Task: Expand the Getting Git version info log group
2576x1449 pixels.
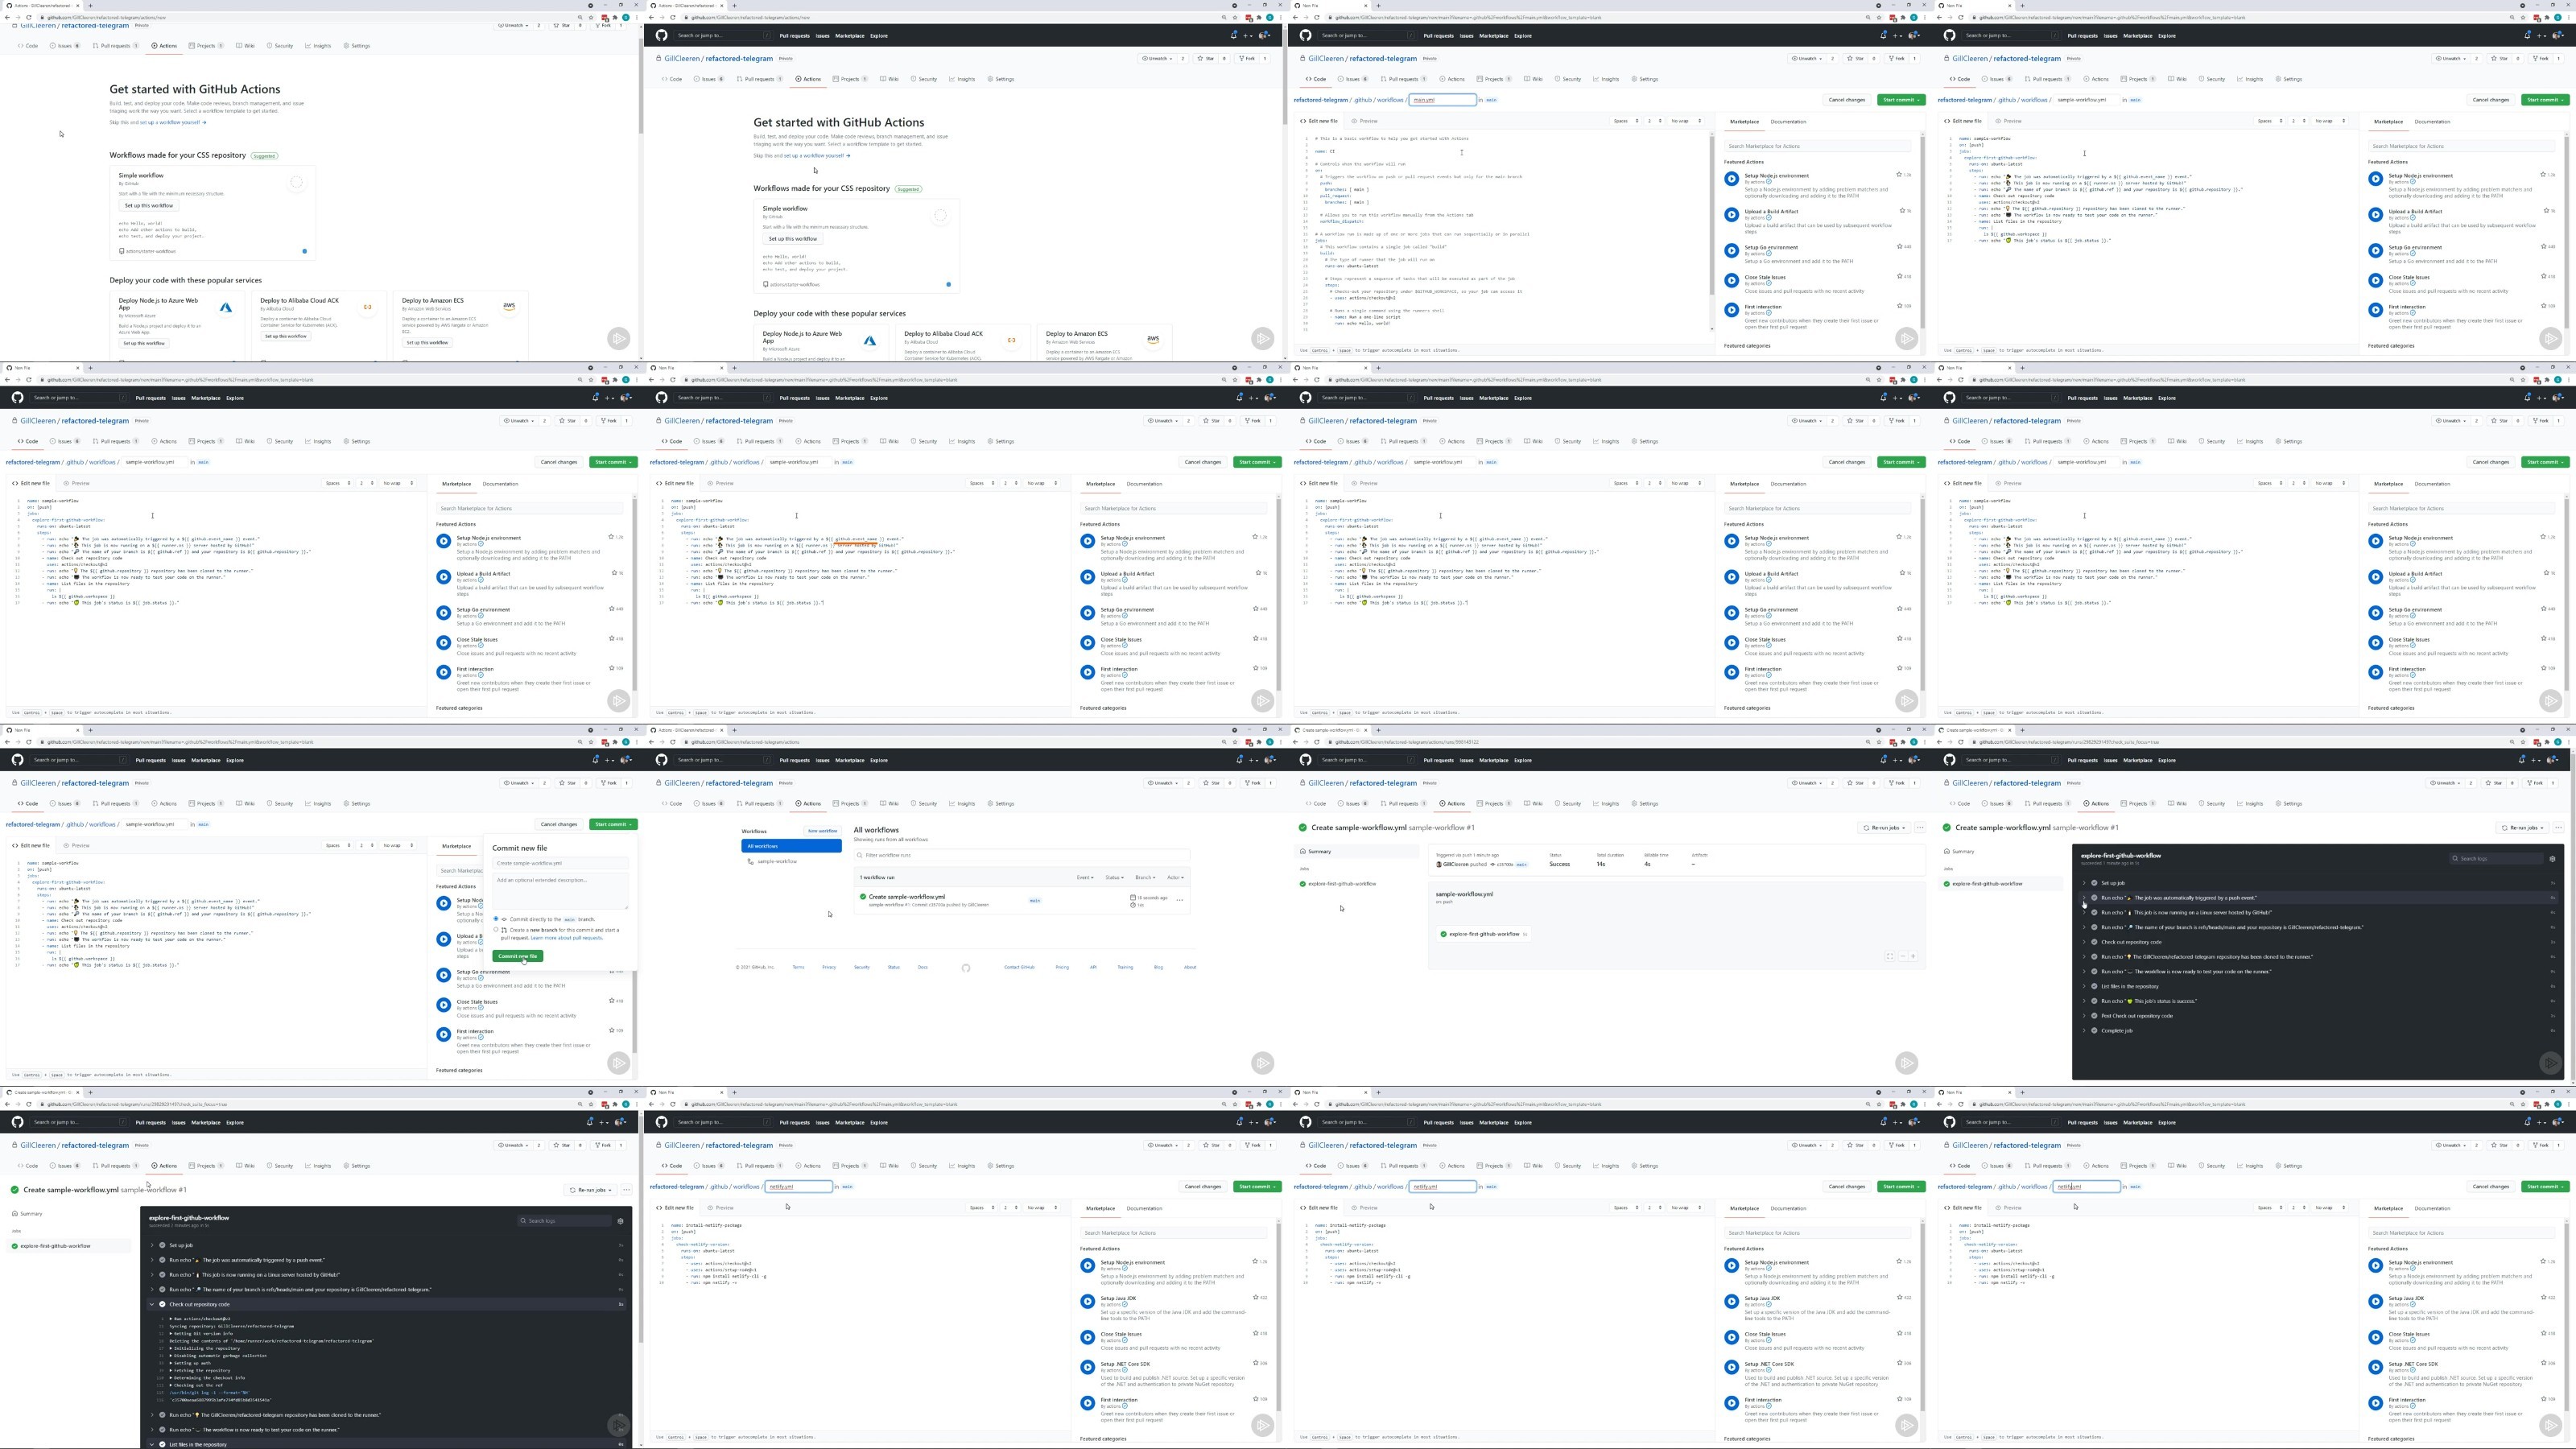Action: pos(201,1333)
